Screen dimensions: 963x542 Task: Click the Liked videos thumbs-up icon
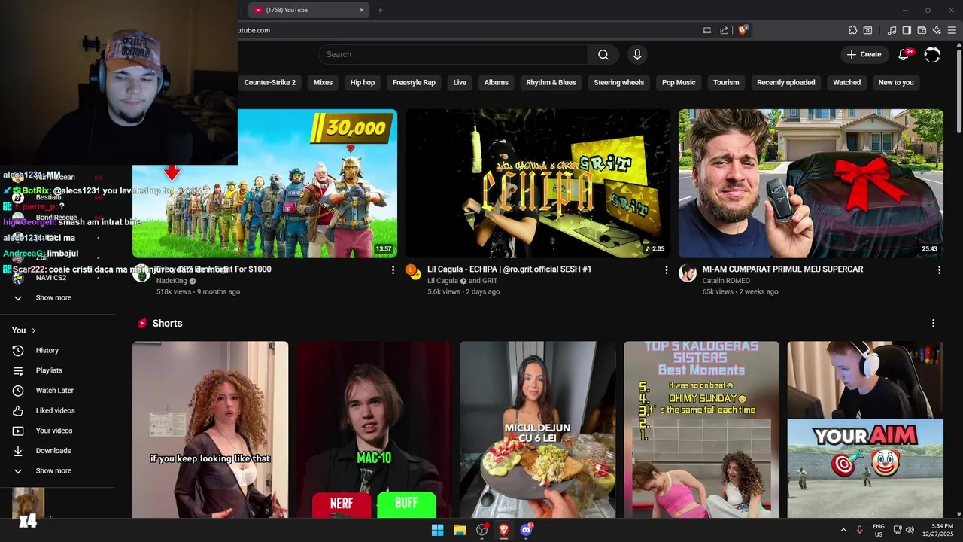(18, 410)
